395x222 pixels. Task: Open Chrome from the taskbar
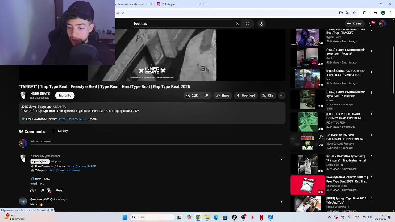pos(198,217)
